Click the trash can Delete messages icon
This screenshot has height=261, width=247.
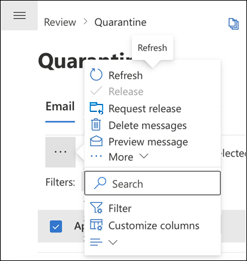coord(96,124)
